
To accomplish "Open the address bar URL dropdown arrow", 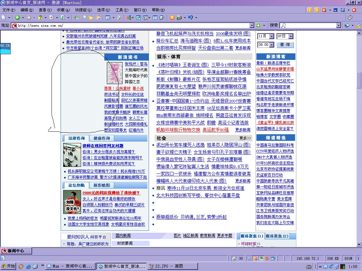I will [x=252, y=25].
